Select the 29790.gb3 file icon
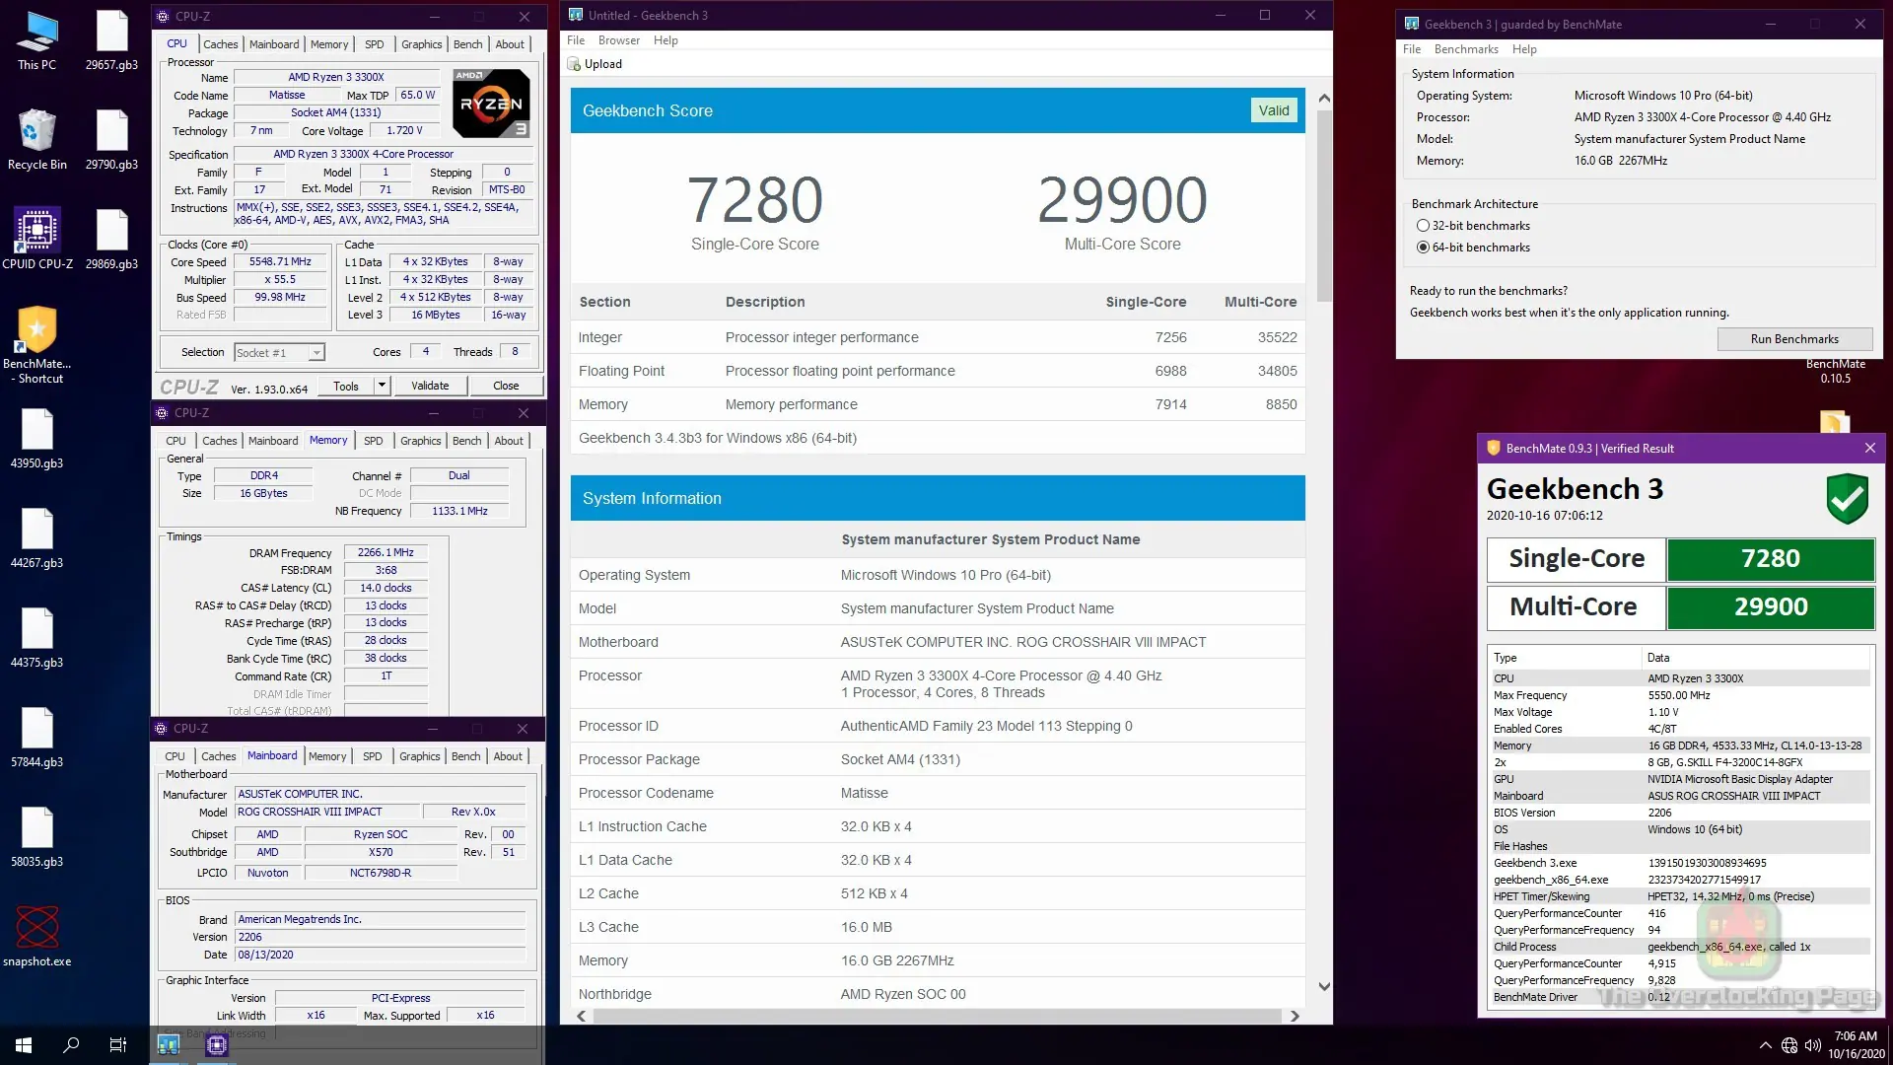Image resolution: width=1893 pixels, height=1065 pixels. [x=111, y=139]
